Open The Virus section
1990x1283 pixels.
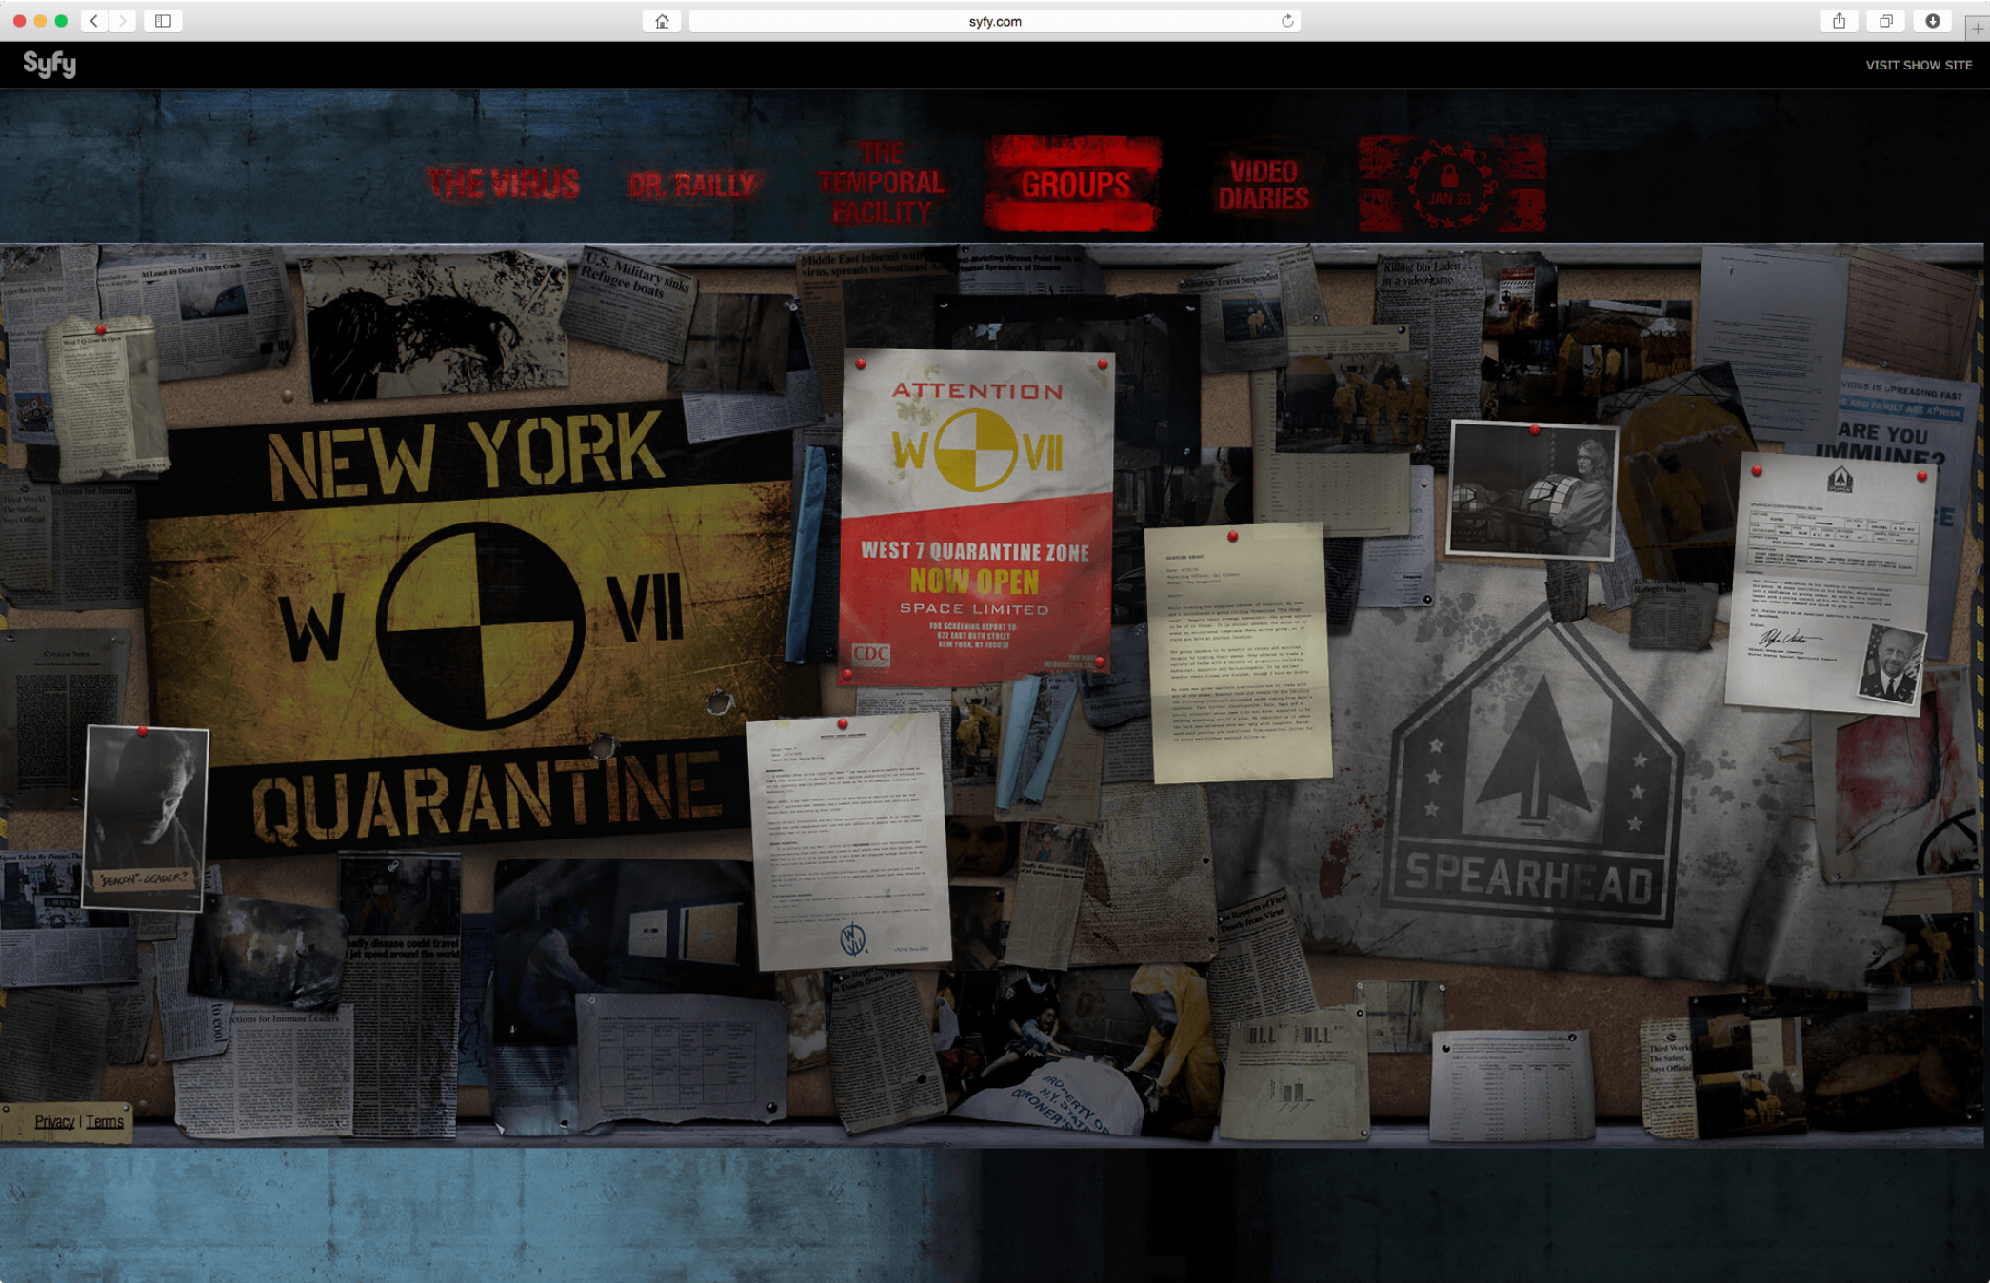[503, 184]
